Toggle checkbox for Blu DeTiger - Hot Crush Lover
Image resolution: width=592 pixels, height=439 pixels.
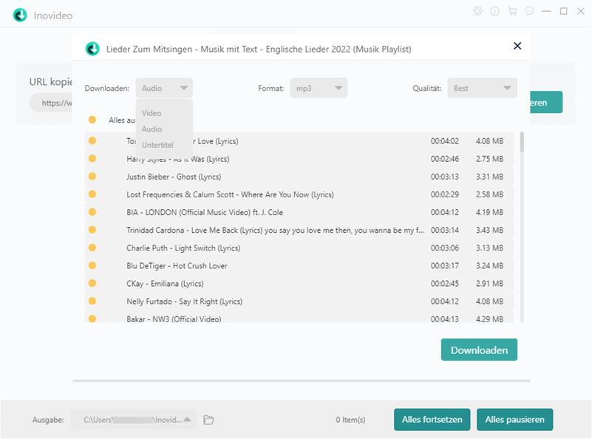(x=92, y=265)
